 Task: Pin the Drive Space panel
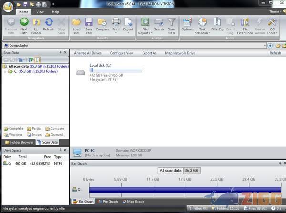pos(60,150)
